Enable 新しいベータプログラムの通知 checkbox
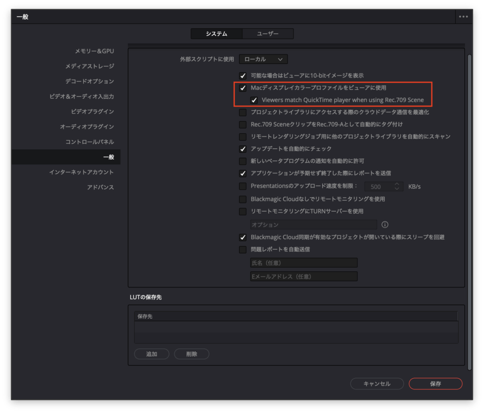 click(243, 161)
